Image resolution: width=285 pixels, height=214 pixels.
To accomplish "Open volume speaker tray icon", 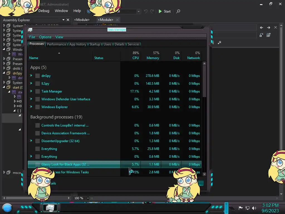I will (x=254, y=208).
